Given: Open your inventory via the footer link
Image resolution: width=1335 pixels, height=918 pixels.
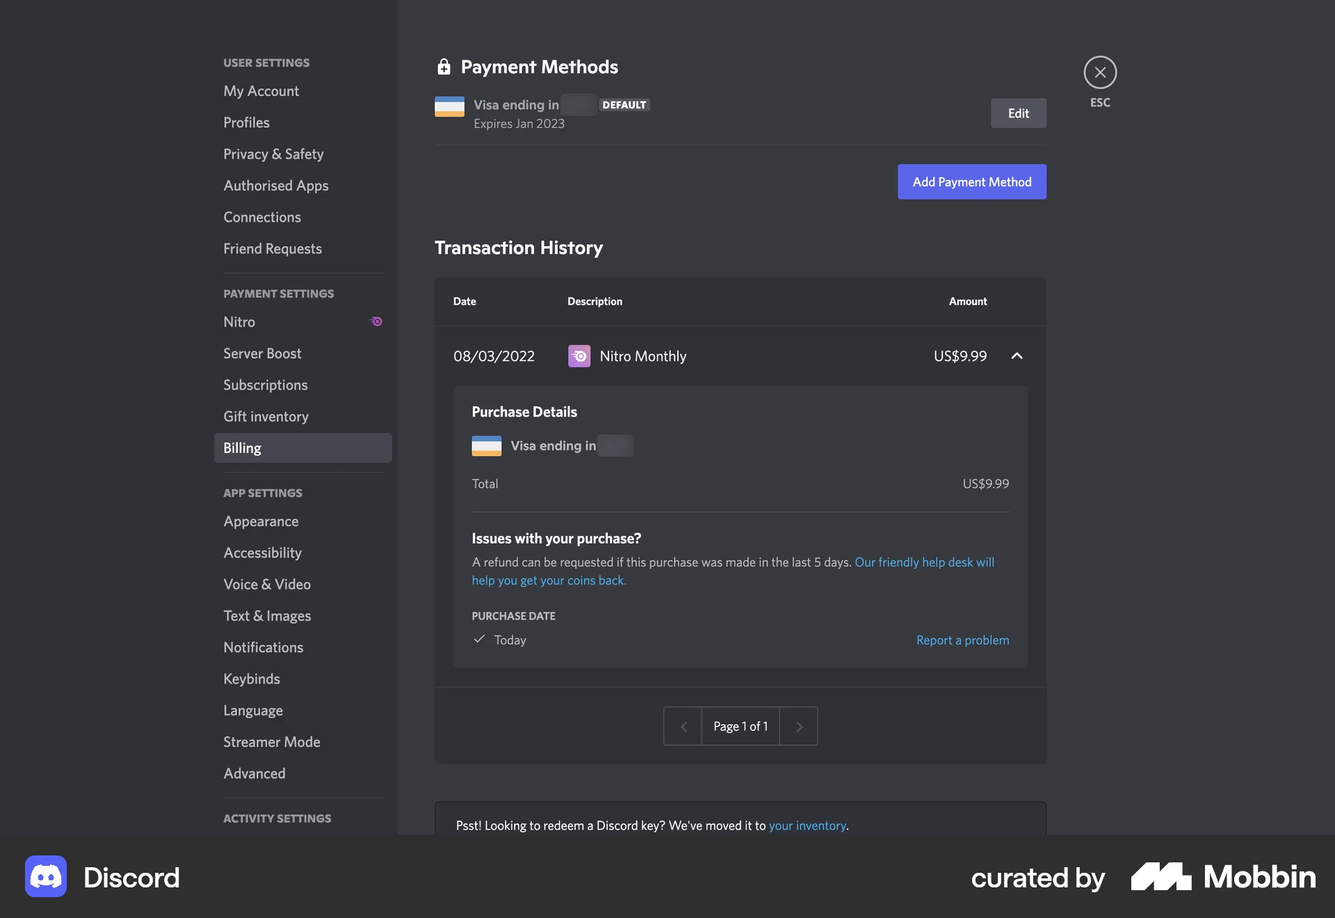Looking at the screenshot, I should 807,826.
